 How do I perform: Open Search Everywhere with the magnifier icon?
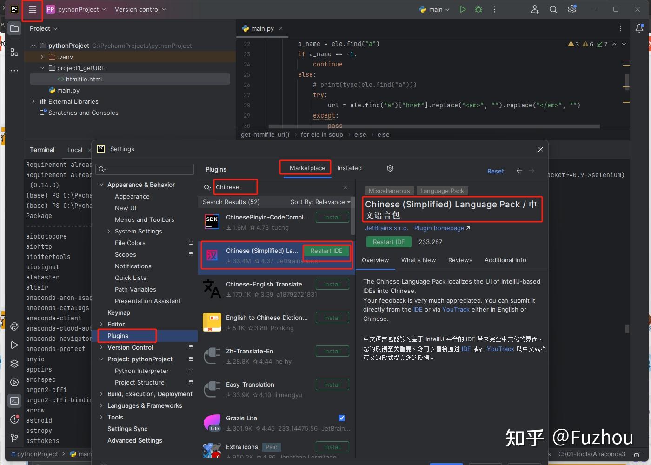click(553, 9)
